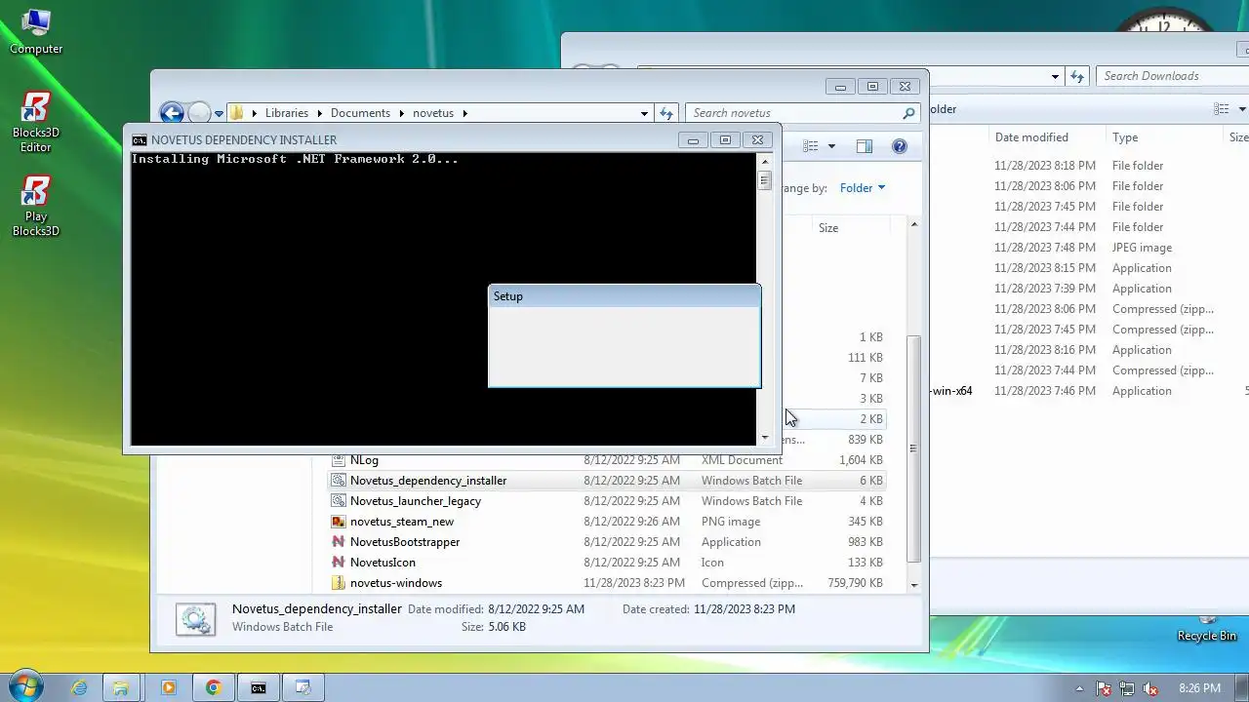
Task: Open Help in the novetus Explorer window
Action: [x=899, y=146]
